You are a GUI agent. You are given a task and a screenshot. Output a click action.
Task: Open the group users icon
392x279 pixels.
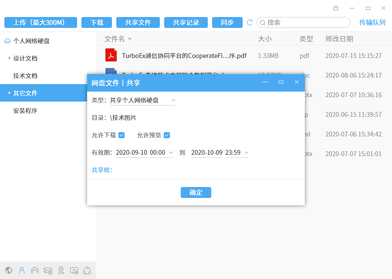pos(35,270)
